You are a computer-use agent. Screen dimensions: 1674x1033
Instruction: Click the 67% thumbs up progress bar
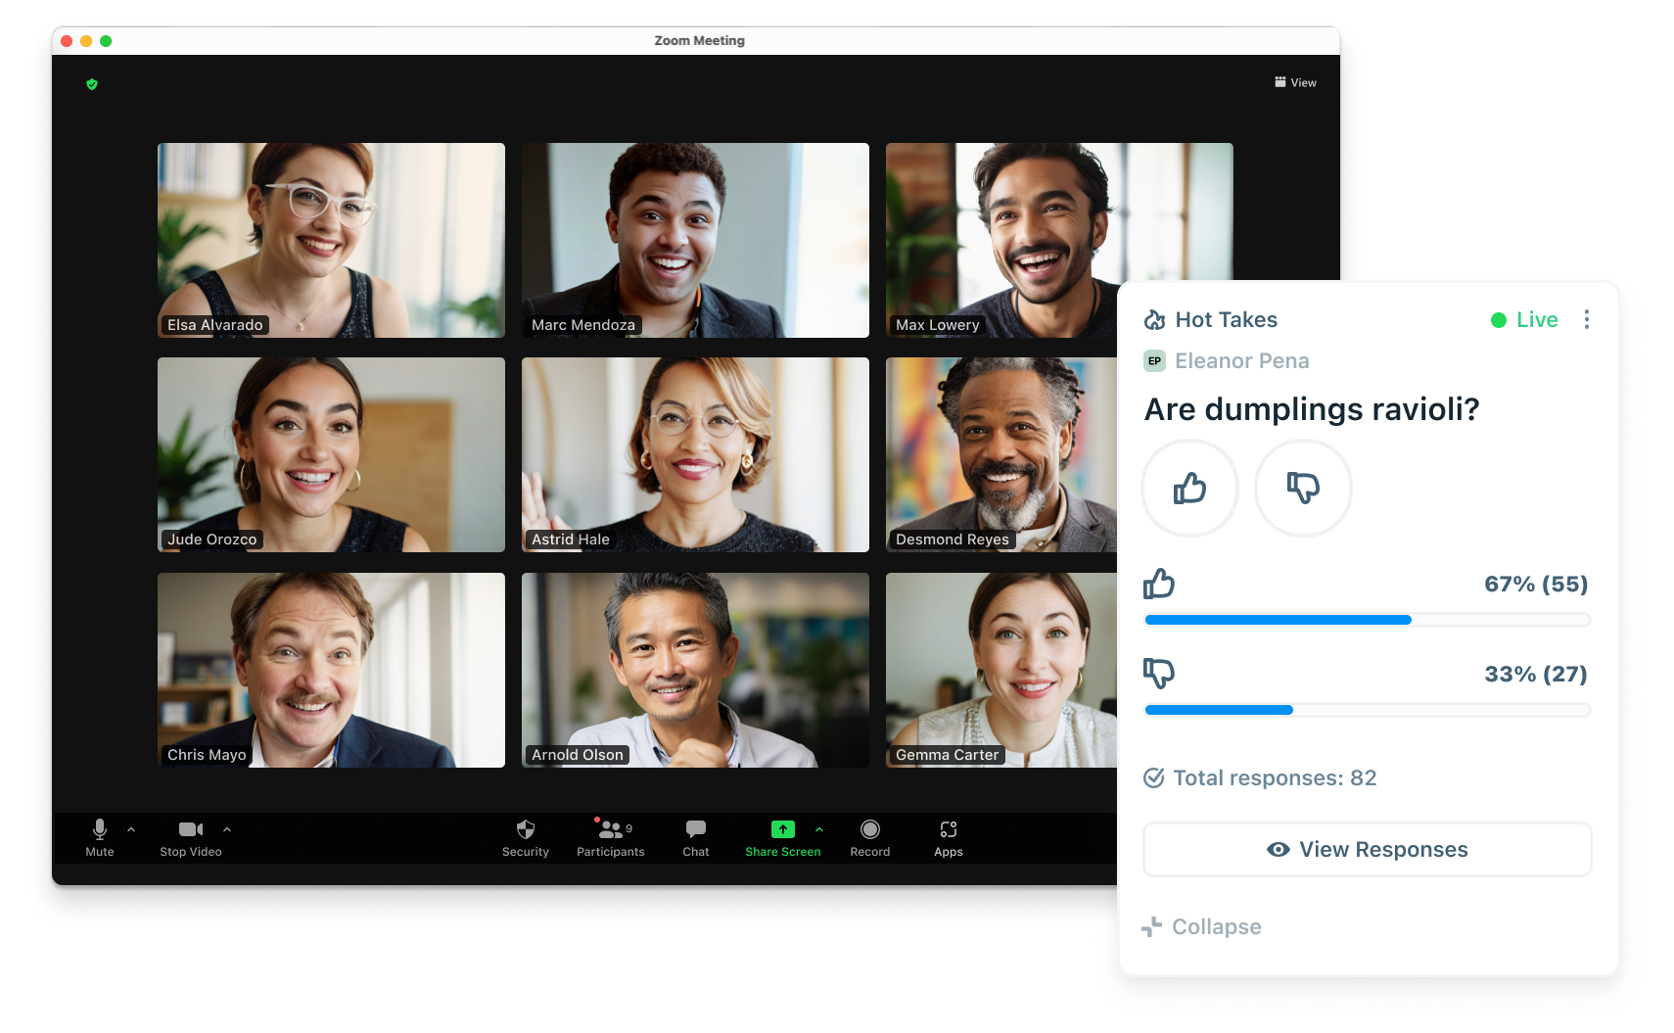tap(1368, 620)
